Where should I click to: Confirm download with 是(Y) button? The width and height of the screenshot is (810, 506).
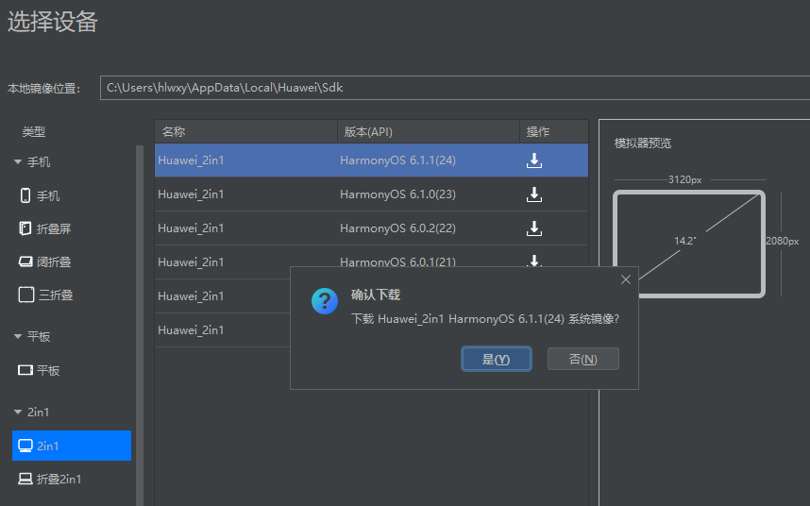coord(496,359)
